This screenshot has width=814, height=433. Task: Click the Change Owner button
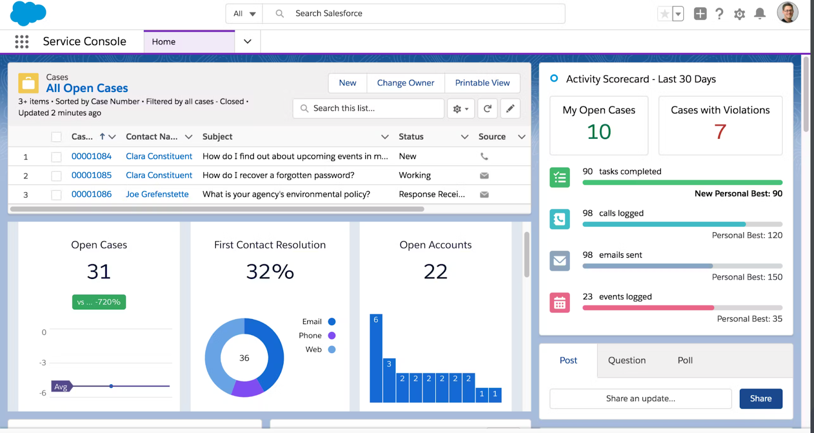[x=405, y=83]
